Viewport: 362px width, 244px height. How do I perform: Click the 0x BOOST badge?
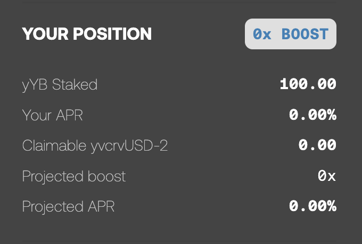point(291,34)
